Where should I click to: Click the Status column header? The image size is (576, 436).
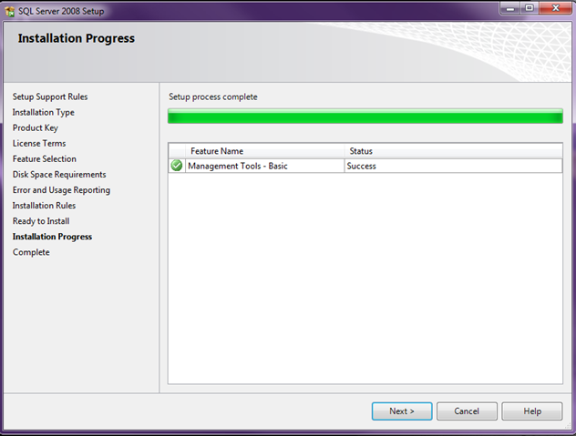(453, 151)
